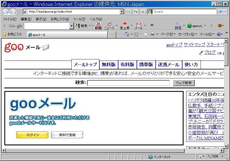
Task: Open the ファイル(F) menu
Action: 10,19
